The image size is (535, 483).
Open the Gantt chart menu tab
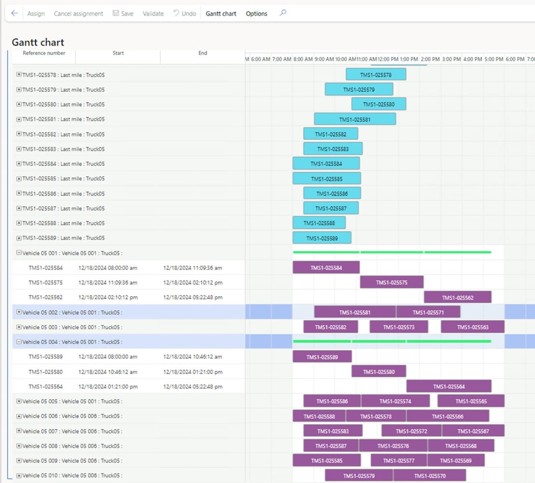click(221, 14)
